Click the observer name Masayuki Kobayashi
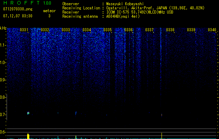 click(x=125, y=4)
